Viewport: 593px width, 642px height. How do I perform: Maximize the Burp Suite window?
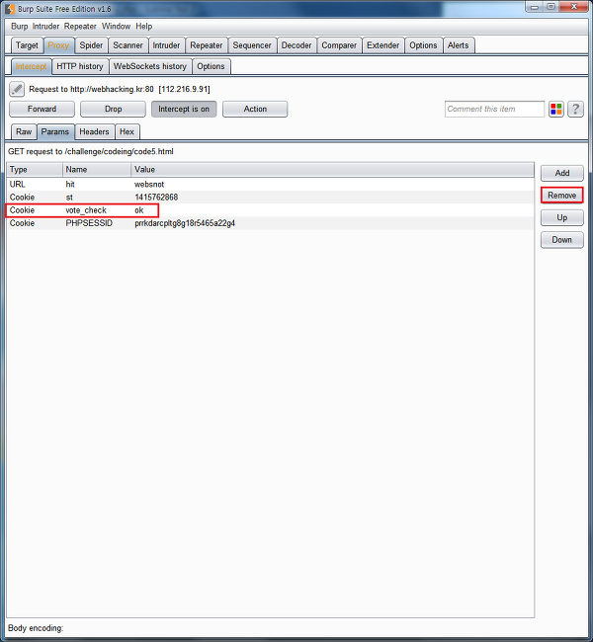coord(551,7)
